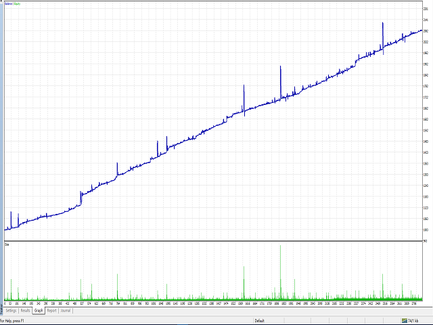
Task: Click the Size label of lower chart
Action: (x=7, y=244)
